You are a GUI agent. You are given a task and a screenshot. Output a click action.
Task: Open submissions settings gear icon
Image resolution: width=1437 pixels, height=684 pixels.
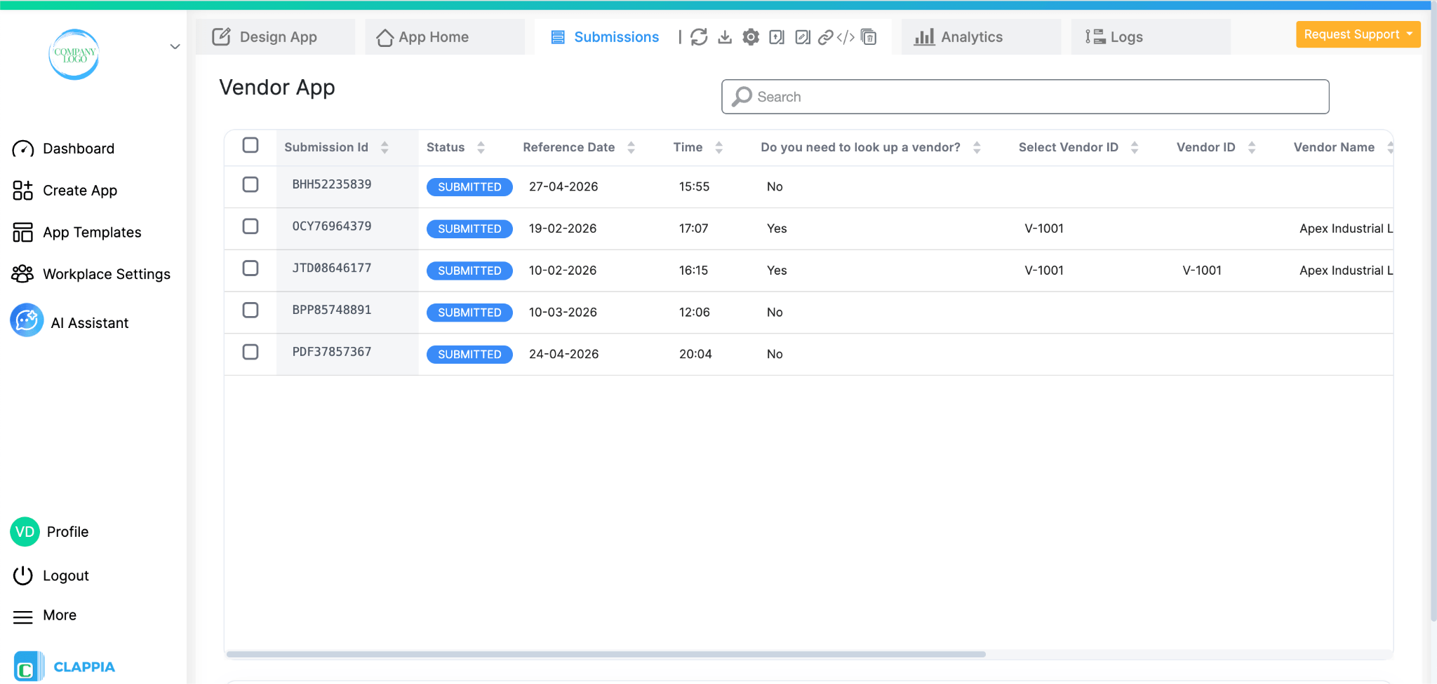751,37
